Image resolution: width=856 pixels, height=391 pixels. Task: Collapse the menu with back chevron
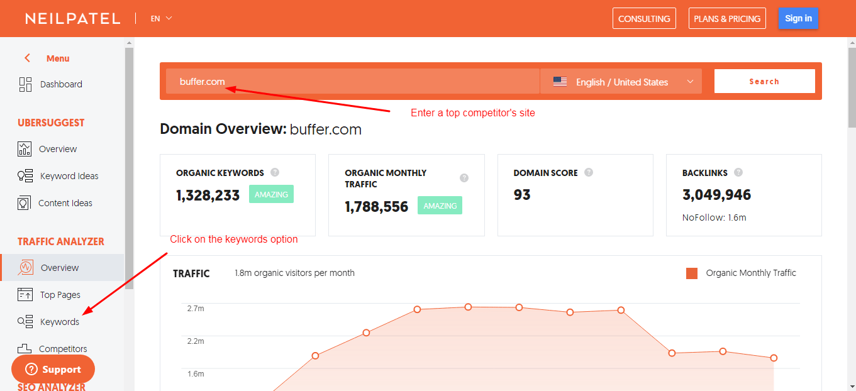pos(27,58)
